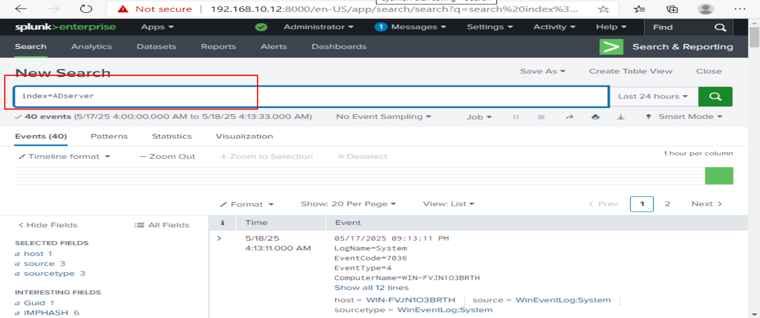The height and width of the screenshot is (318, 760).
Task: Click the Search & Reporting app icon
Action: tap(611, 47)
